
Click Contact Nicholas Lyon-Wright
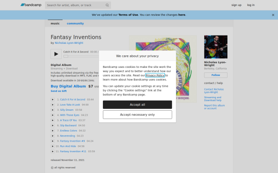click(214, 91)
